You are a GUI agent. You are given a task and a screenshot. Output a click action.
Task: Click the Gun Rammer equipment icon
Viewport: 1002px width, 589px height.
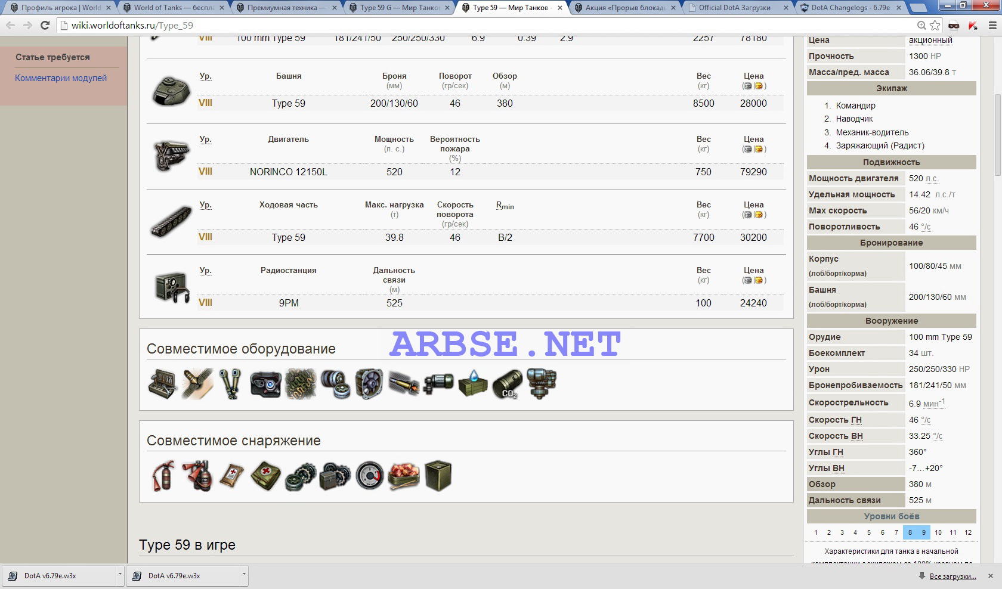(x=404, y=384)
